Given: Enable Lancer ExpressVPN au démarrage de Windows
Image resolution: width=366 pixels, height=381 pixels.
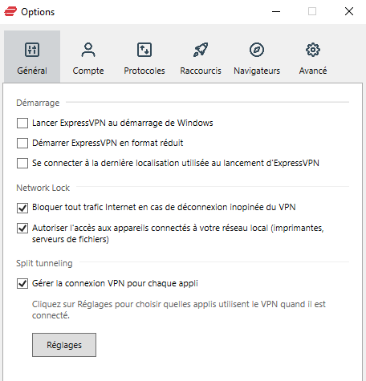Looking at the screenshot, I should pyautogui.click(x=22, y=124).
